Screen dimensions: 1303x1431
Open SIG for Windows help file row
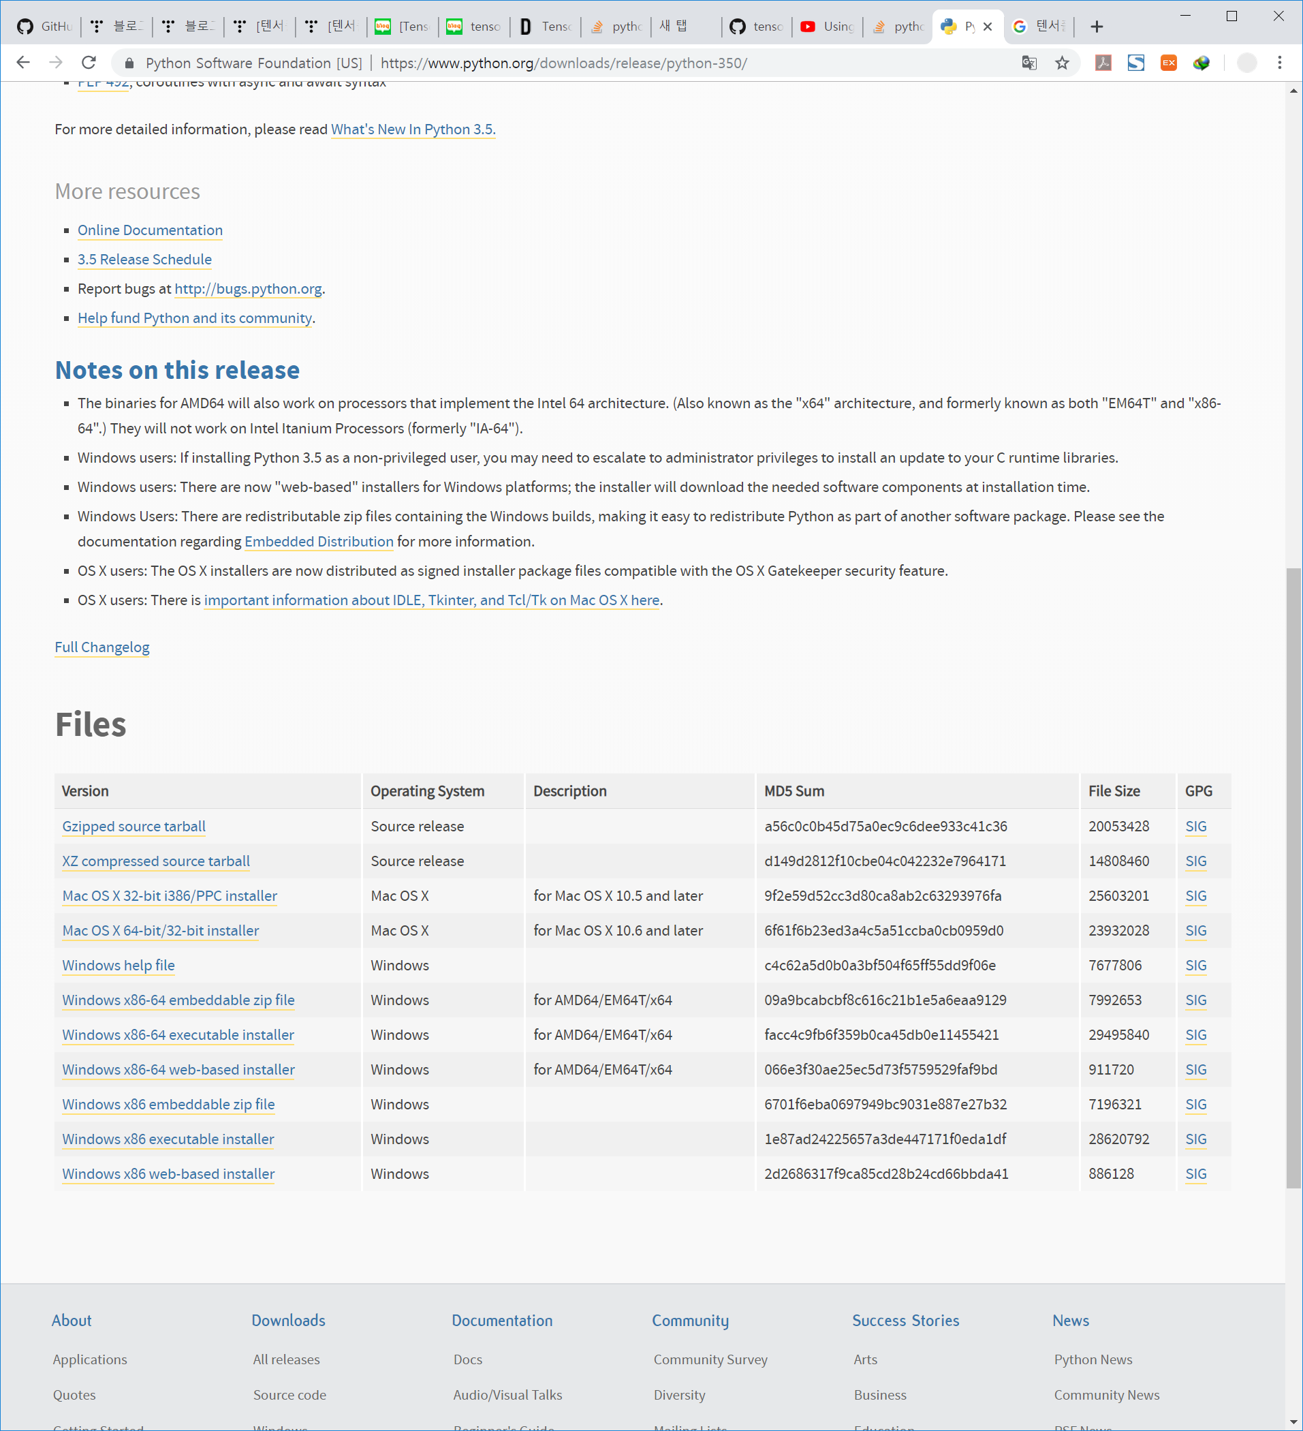[x=1196, y=966]
